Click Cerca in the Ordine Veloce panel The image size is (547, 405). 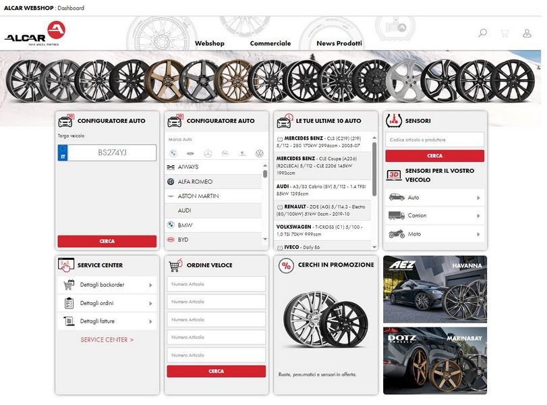coord(217,371)
